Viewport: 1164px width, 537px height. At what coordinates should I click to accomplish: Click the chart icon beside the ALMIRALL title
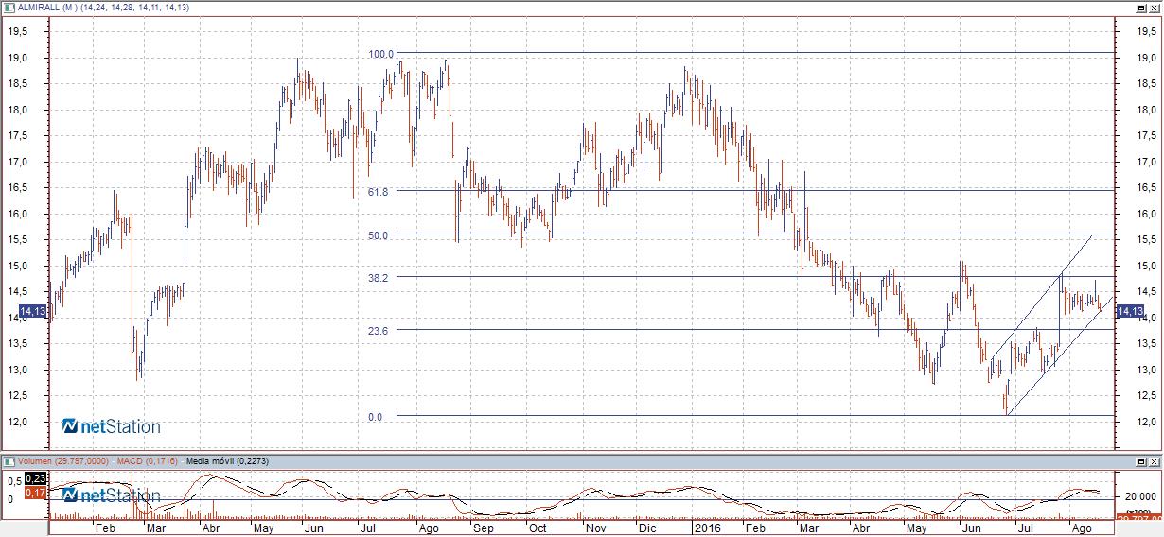pos(8,7)
